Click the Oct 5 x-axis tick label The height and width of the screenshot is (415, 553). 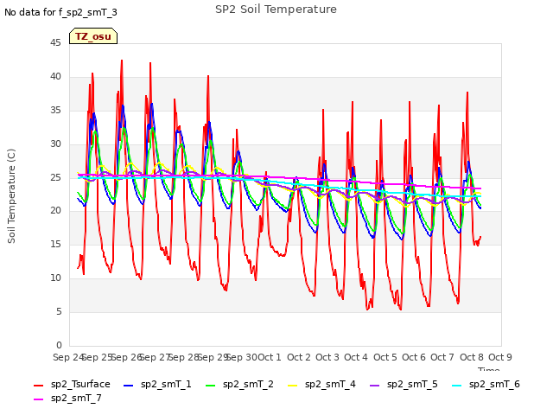pos(385,357)
